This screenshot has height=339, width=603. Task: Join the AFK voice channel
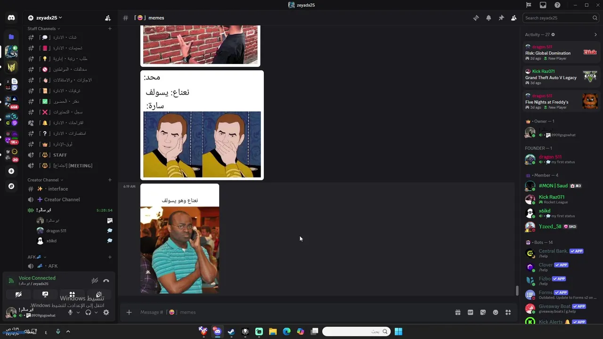(x=70, y=266)
